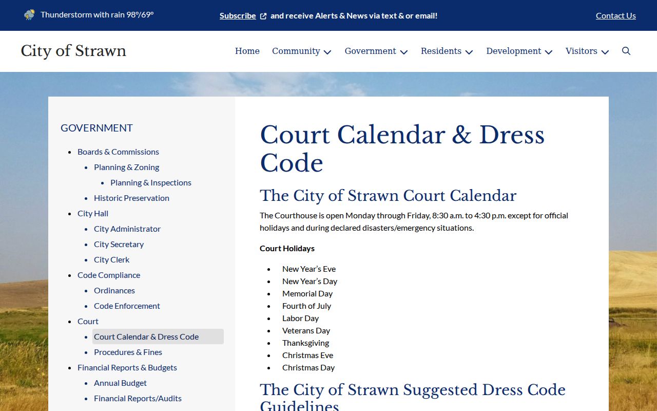The width and height of the screenshot is (657, 411).
Task: Open Procedures & Fines sidebar link
Action: pyautogui.click(x=128, y=352)
